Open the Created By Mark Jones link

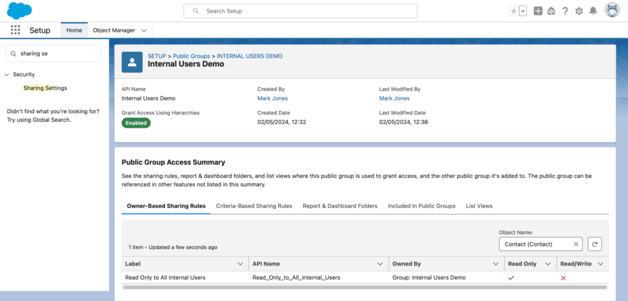click(272, 98)
